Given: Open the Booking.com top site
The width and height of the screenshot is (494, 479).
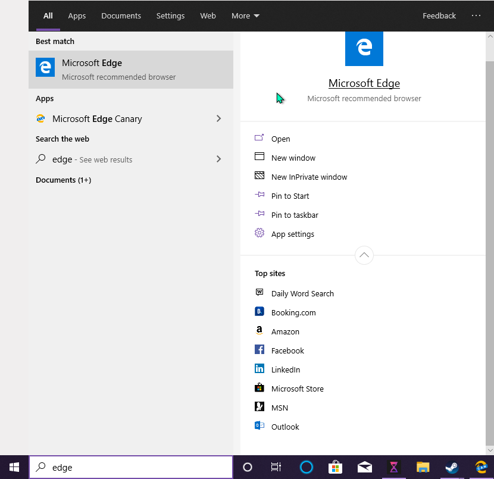Looking at the screenshot, I should (x=293, y=312).
